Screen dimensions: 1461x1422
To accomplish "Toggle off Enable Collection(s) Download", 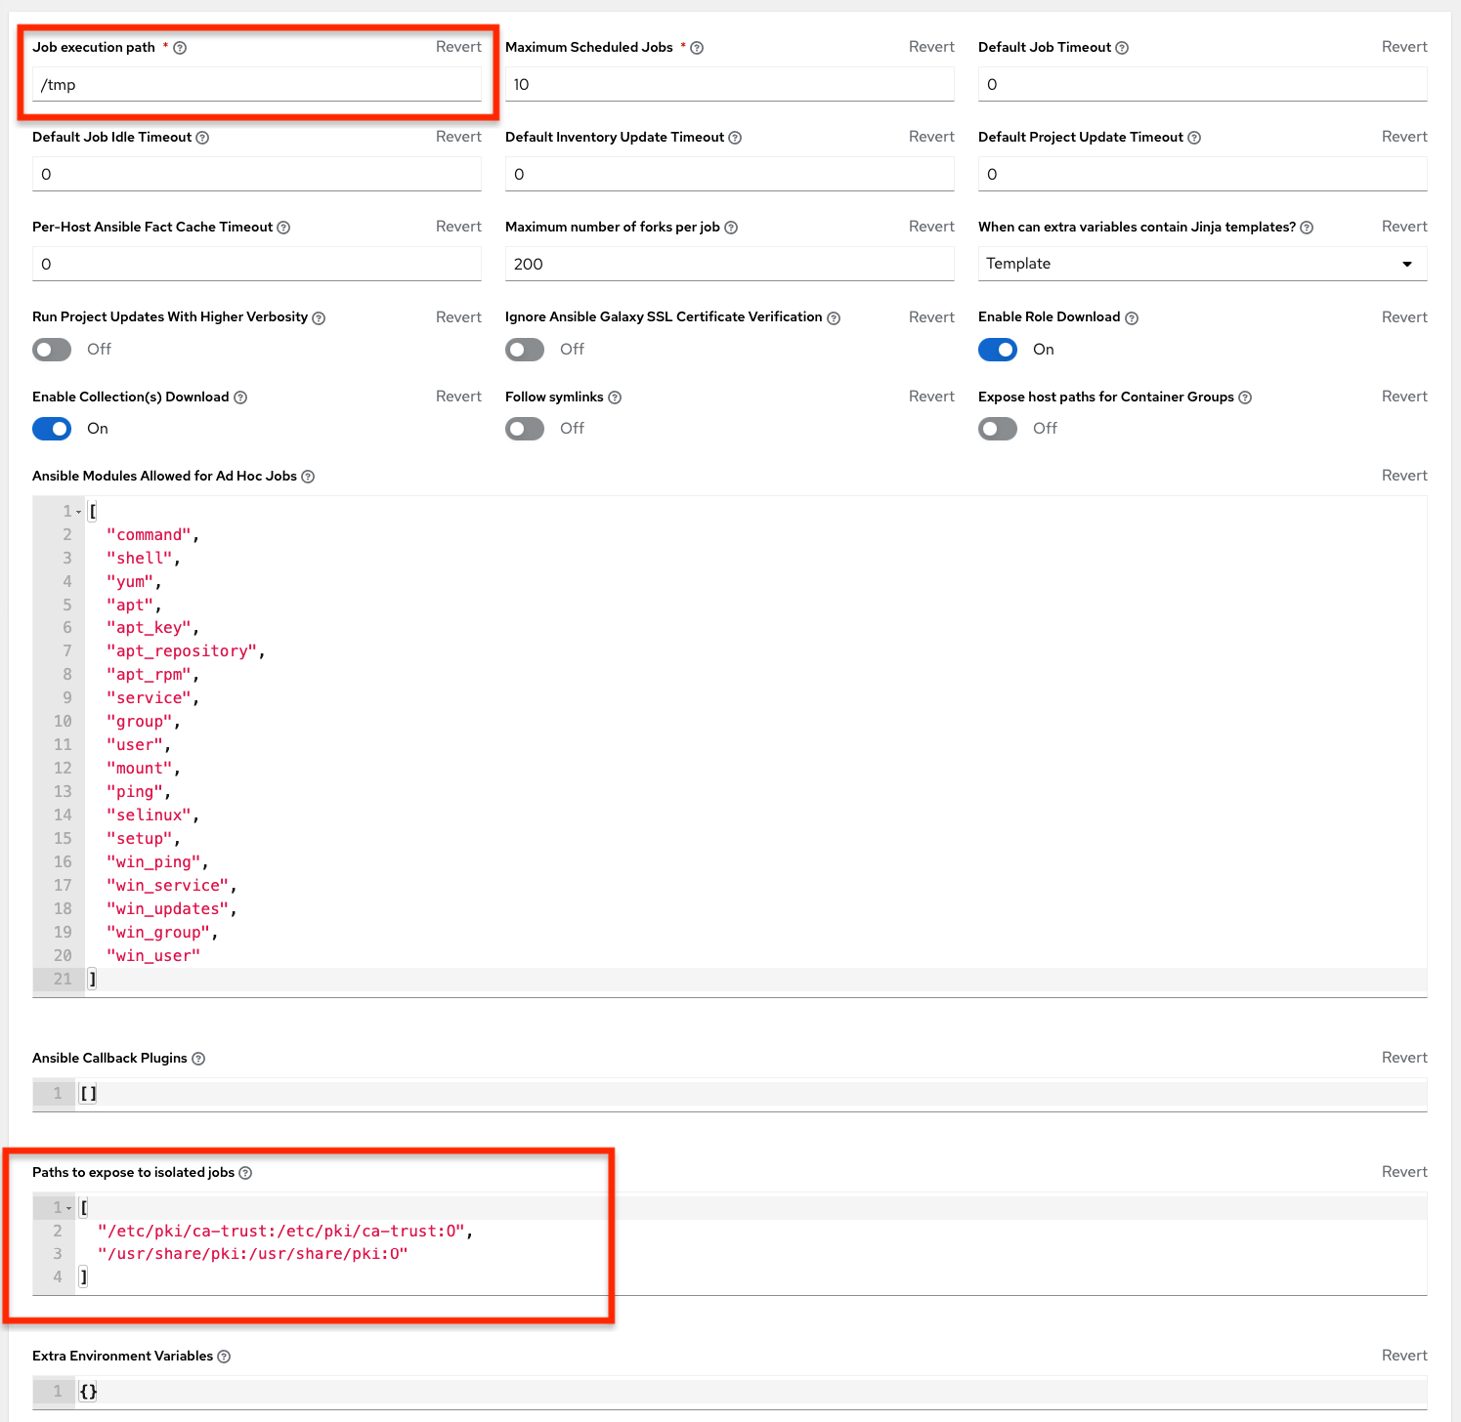I will tap(52, 429).
